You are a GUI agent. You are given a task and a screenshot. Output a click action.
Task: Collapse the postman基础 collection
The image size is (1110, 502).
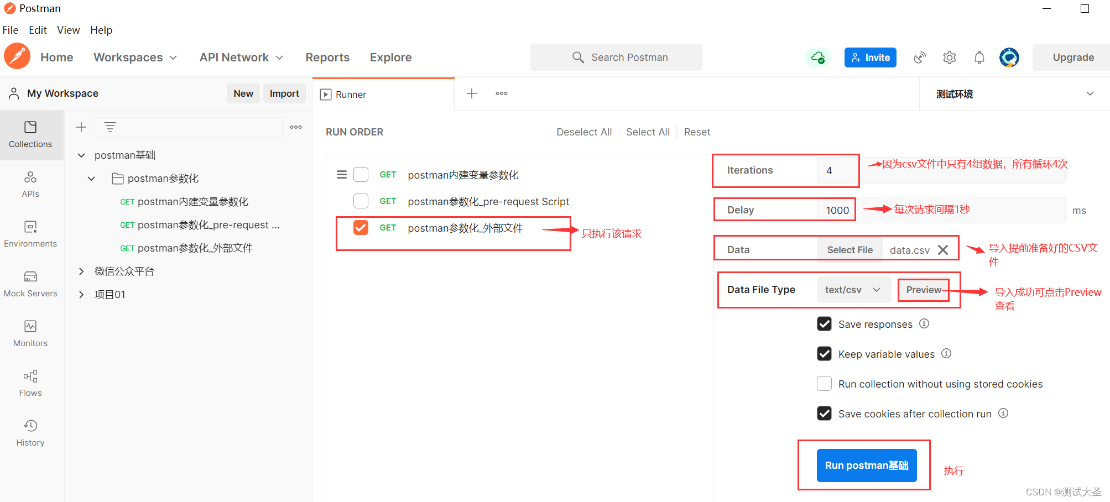click(x=81, y=155)
